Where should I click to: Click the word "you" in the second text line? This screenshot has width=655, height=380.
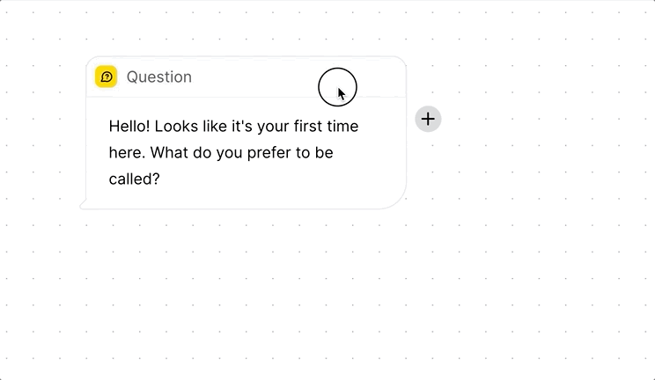pos(229,153)
